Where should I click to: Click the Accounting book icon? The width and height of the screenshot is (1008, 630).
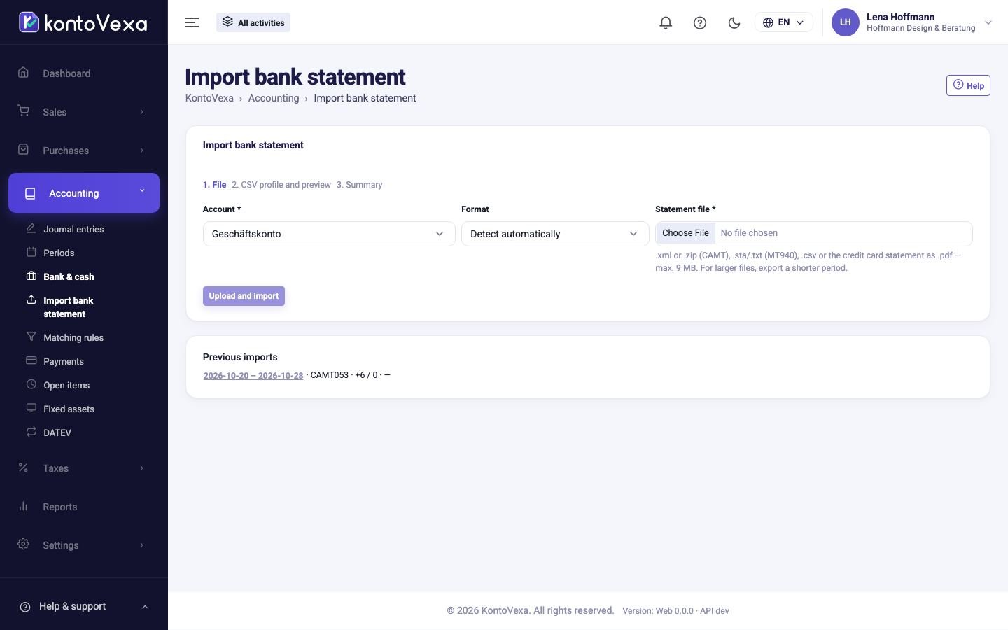30,193
